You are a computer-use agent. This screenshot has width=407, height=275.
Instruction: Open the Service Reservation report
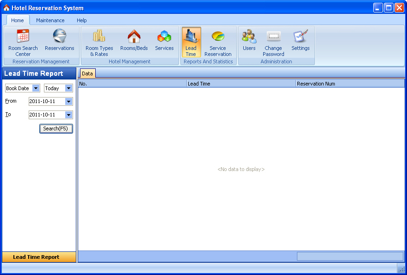pyautogui.click(x=218, y=42)
